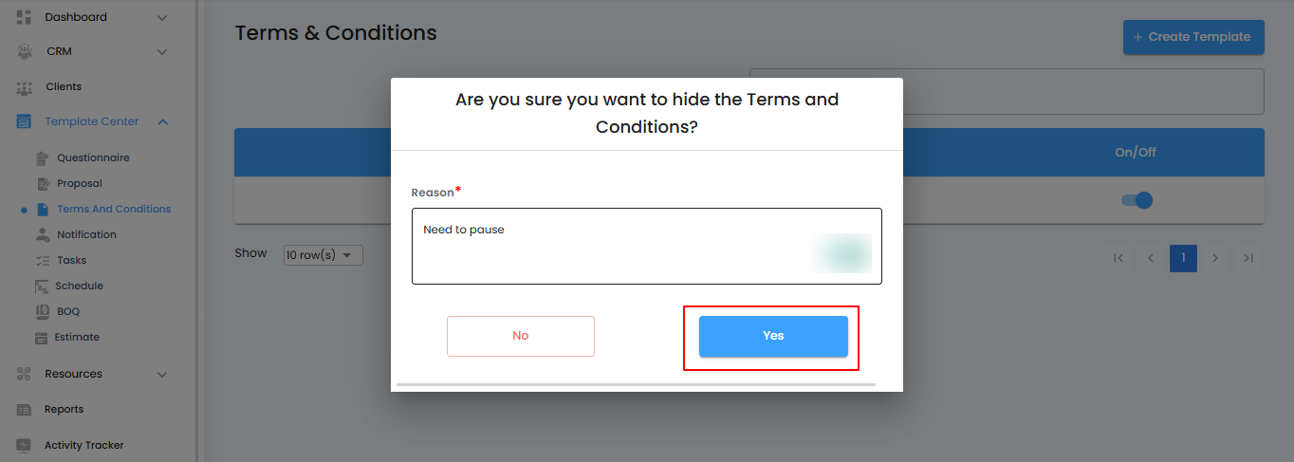This screenshot has width=1294, height=462.
Task: Click the Estimate icon in sidebar
Action: click(41, 337)
